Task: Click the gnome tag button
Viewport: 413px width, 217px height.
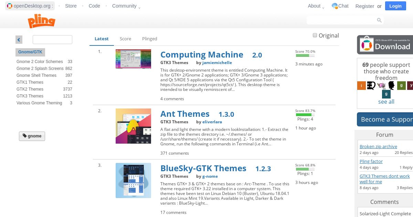Action: point(32,136)
